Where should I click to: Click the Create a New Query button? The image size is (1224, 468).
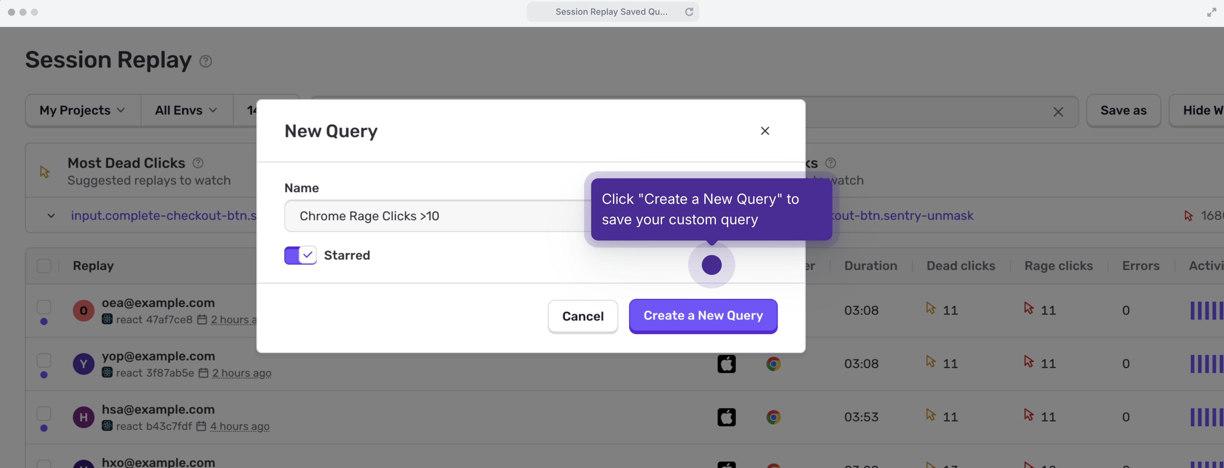[x=703, y=316]
